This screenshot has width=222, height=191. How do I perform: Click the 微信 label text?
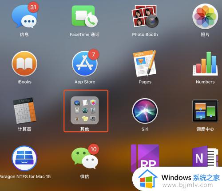click(x=84, y=176)
